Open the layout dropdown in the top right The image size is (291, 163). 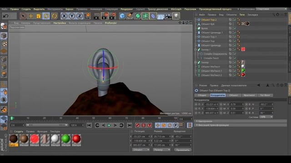click(x=271, y=9)
